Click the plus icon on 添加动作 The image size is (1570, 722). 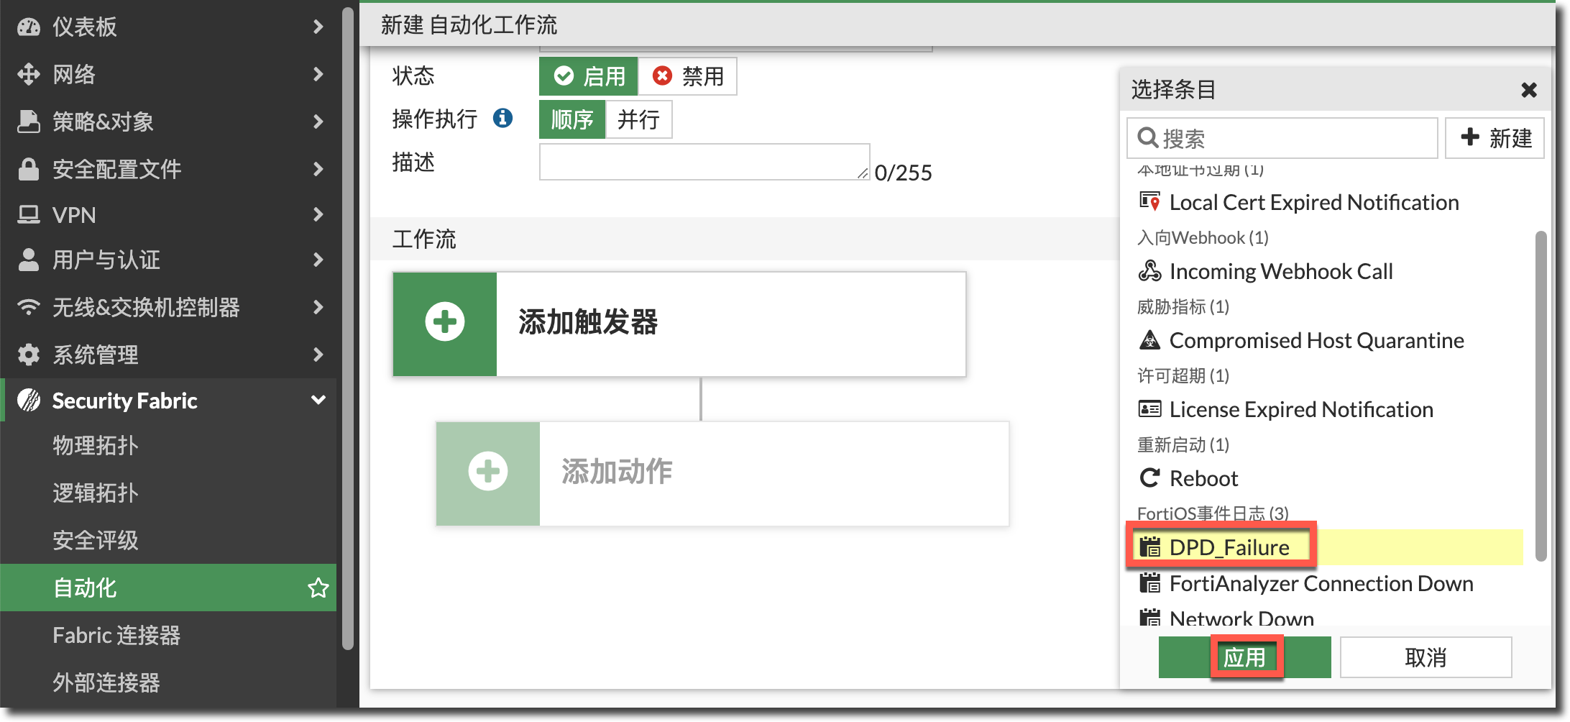487,472
